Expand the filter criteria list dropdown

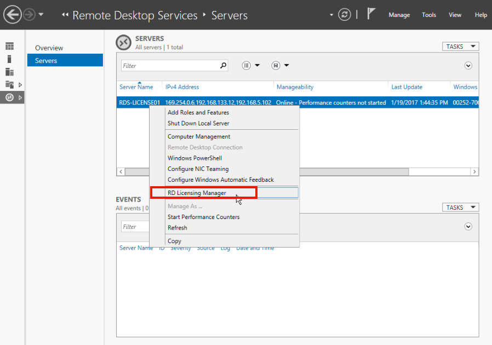click(251, 66)
